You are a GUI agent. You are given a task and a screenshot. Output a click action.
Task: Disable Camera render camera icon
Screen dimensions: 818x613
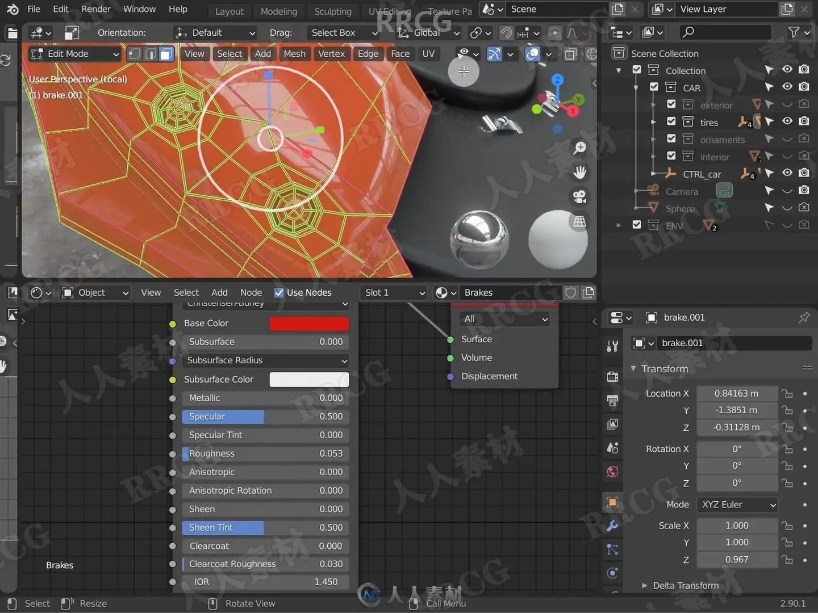(x=804, y=190)
